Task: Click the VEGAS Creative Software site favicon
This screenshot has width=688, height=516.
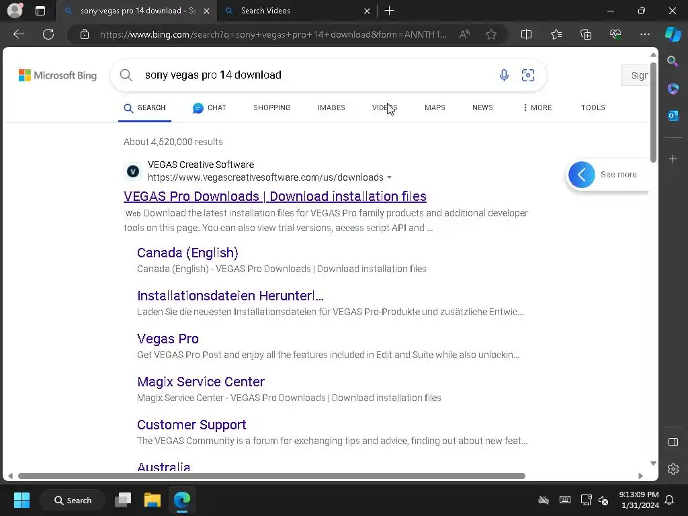Action: [x=133, y=171]
